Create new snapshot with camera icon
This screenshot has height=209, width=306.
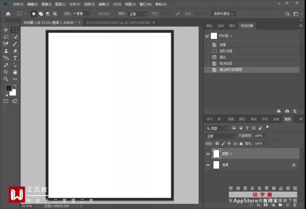(287, 111)
